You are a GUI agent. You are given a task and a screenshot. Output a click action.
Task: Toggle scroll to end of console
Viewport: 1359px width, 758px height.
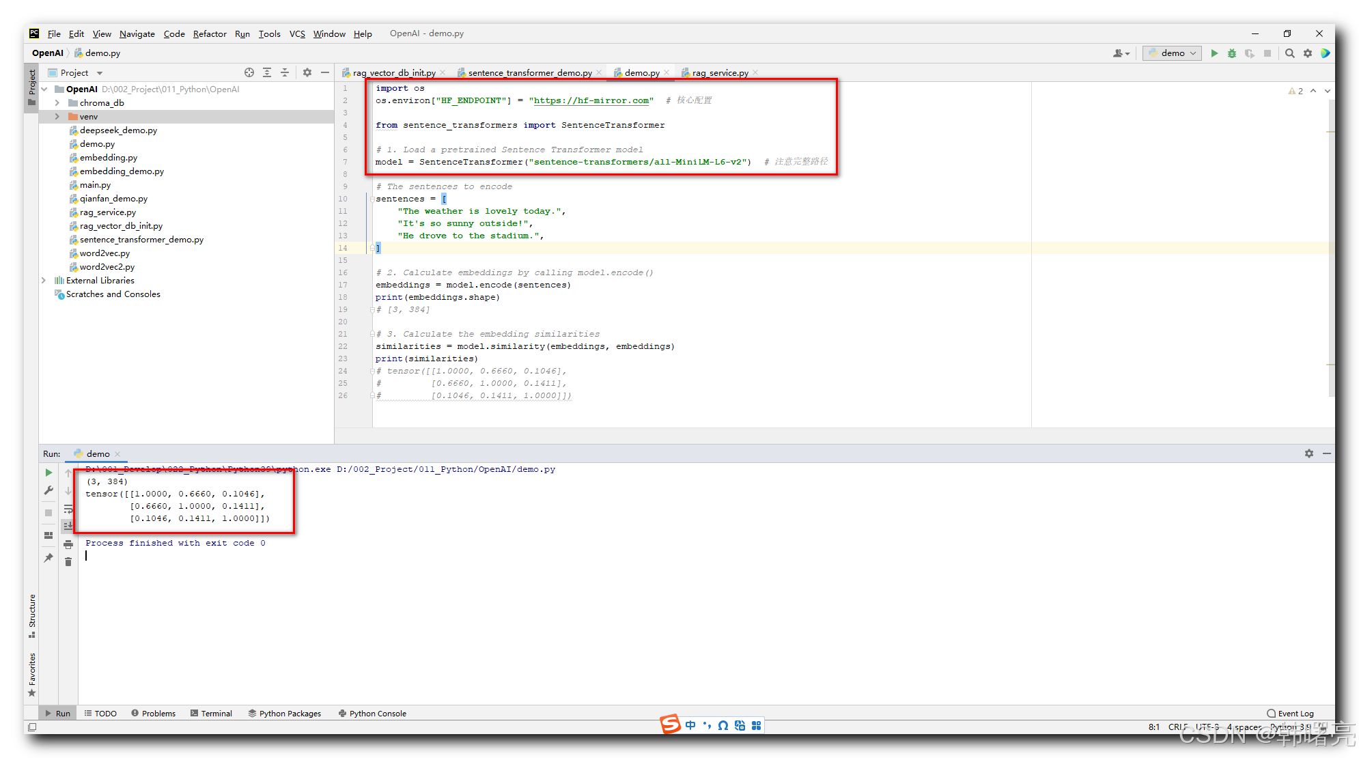[x=68, y=526]
